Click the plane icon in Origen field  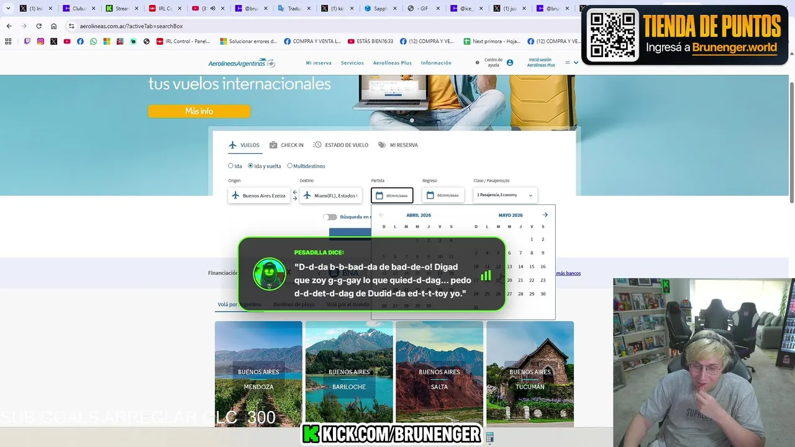(235, 196)
